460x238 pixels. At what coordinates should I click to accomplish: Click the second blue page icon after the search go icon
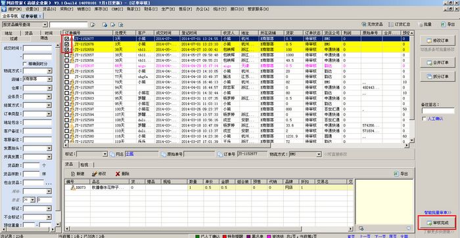pos(112,25)
